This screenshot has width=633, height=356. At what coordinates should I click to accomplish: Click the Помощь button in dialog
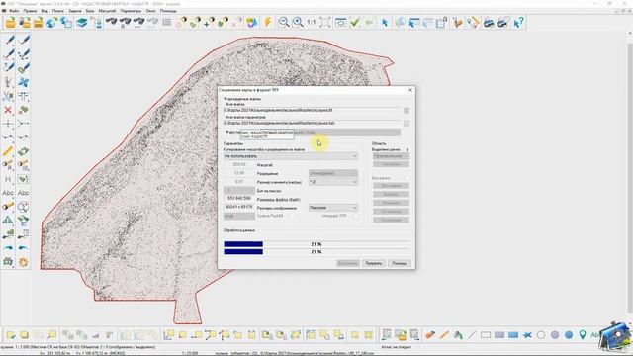pos(399,263)
